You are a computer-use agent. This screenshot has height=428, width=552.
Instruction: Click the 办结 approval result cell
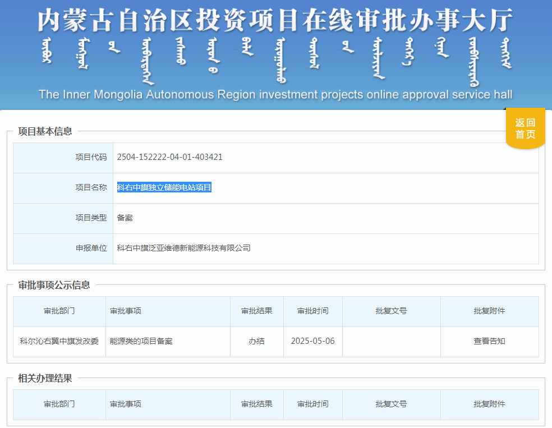256,341
